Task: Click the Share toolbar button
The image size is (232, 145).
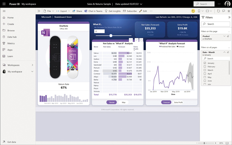Action: pyautogui.click(x=77, y=11)
